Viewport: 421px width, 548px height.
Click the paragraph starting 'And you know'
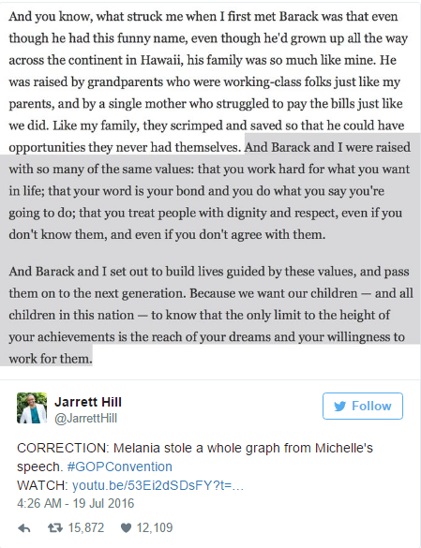coord(210,81)
